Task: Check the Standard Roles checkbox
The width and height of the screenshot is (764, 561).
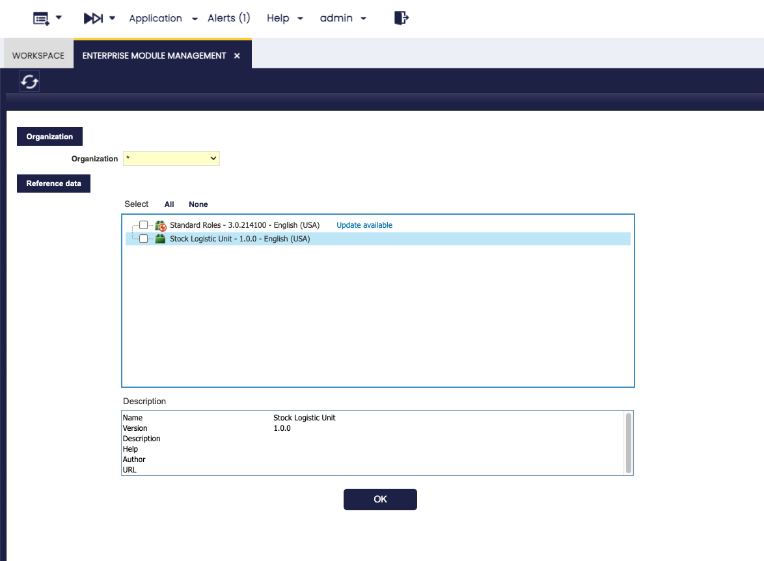Action: click(144, 225)
